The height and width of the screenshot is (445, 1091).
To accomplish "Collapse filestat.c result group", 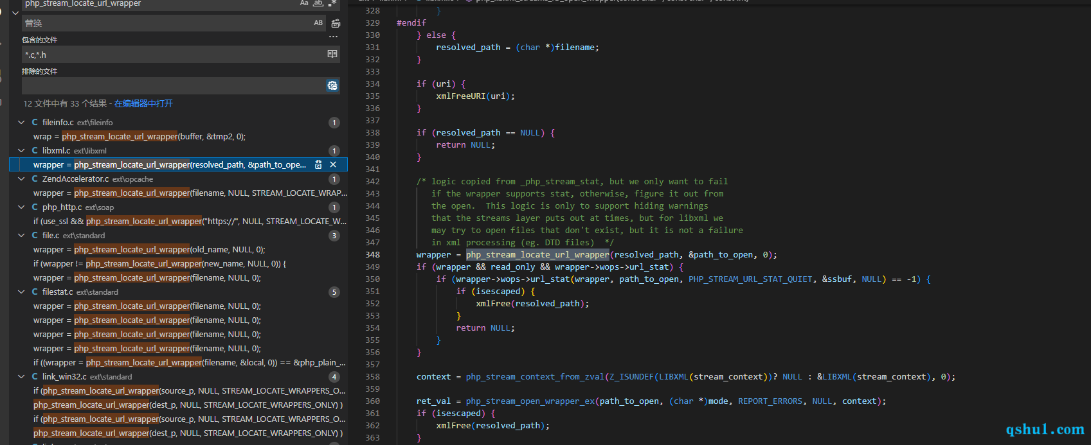I will [x=21, y=292].
